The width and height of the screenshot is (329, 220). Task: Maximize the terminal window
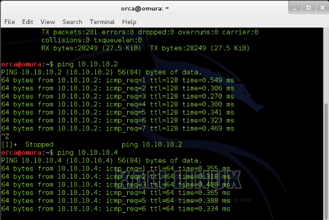(x=308, y=8)
